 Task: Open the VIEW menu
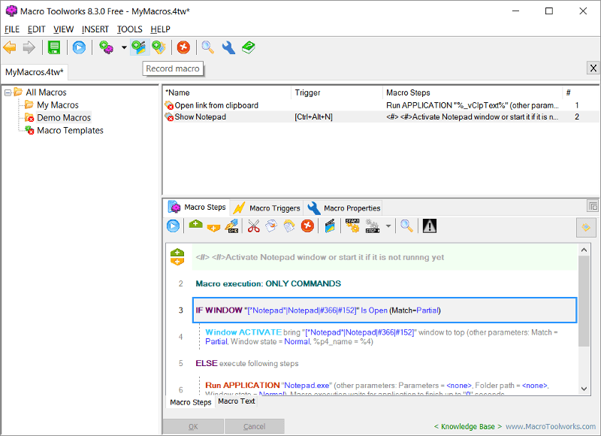click(x=63, y=29)
